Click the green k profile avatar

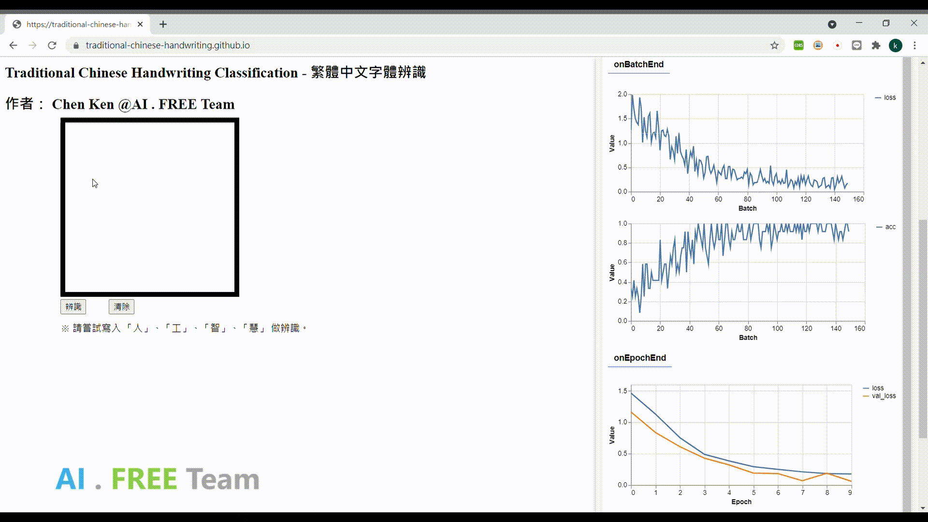(896, 45)
